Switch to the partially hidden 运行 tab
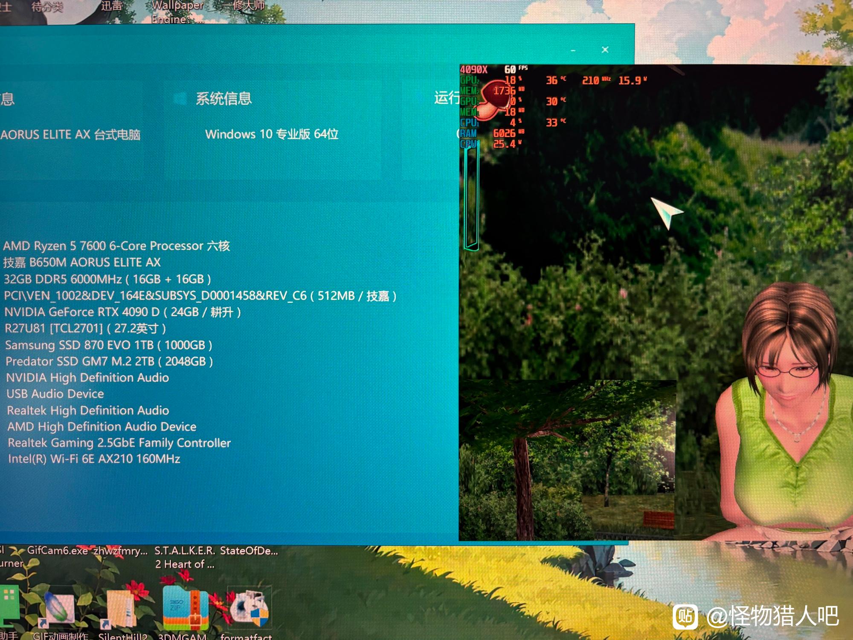The height and width of the screenshot is (640, 853). [447, 98]
